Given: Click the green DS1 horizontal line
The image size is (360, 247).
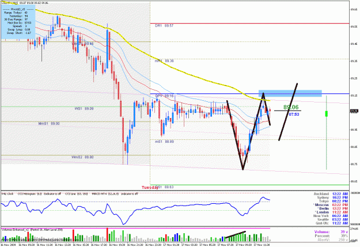Looking at the screenshot, I should pyautogui.click(x=249, y=185).
